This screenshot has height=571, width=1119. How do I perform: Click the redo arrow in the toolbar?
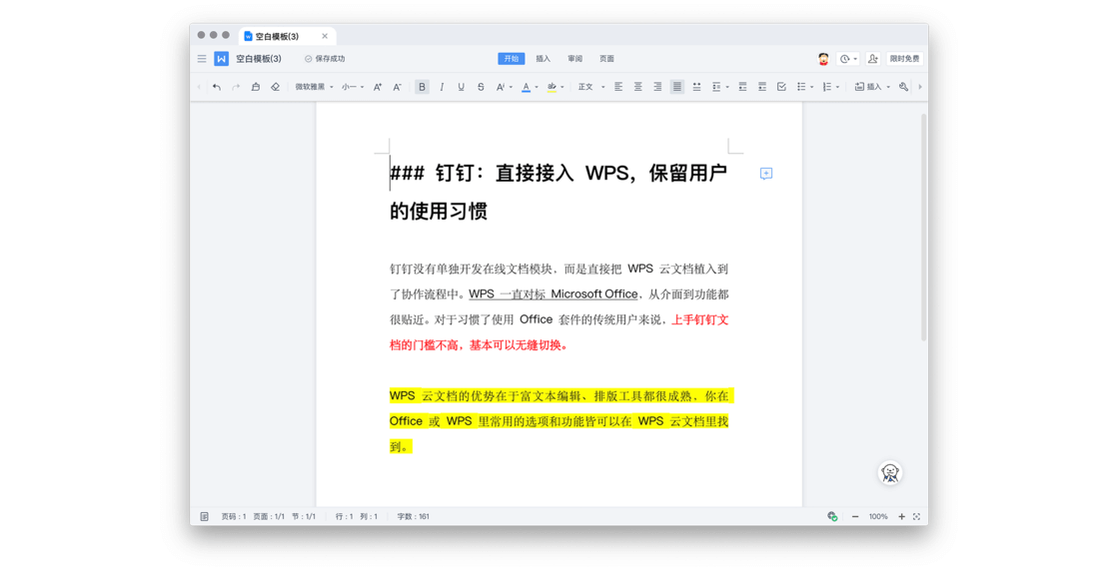tap(236, 87)
